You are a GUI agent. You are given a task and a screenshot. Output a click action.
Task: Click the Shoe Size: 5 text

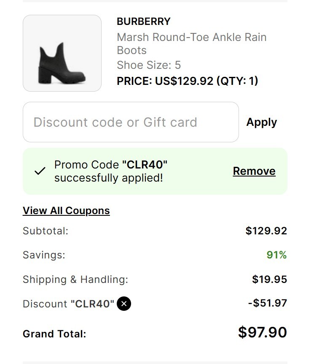coord(149,65)
